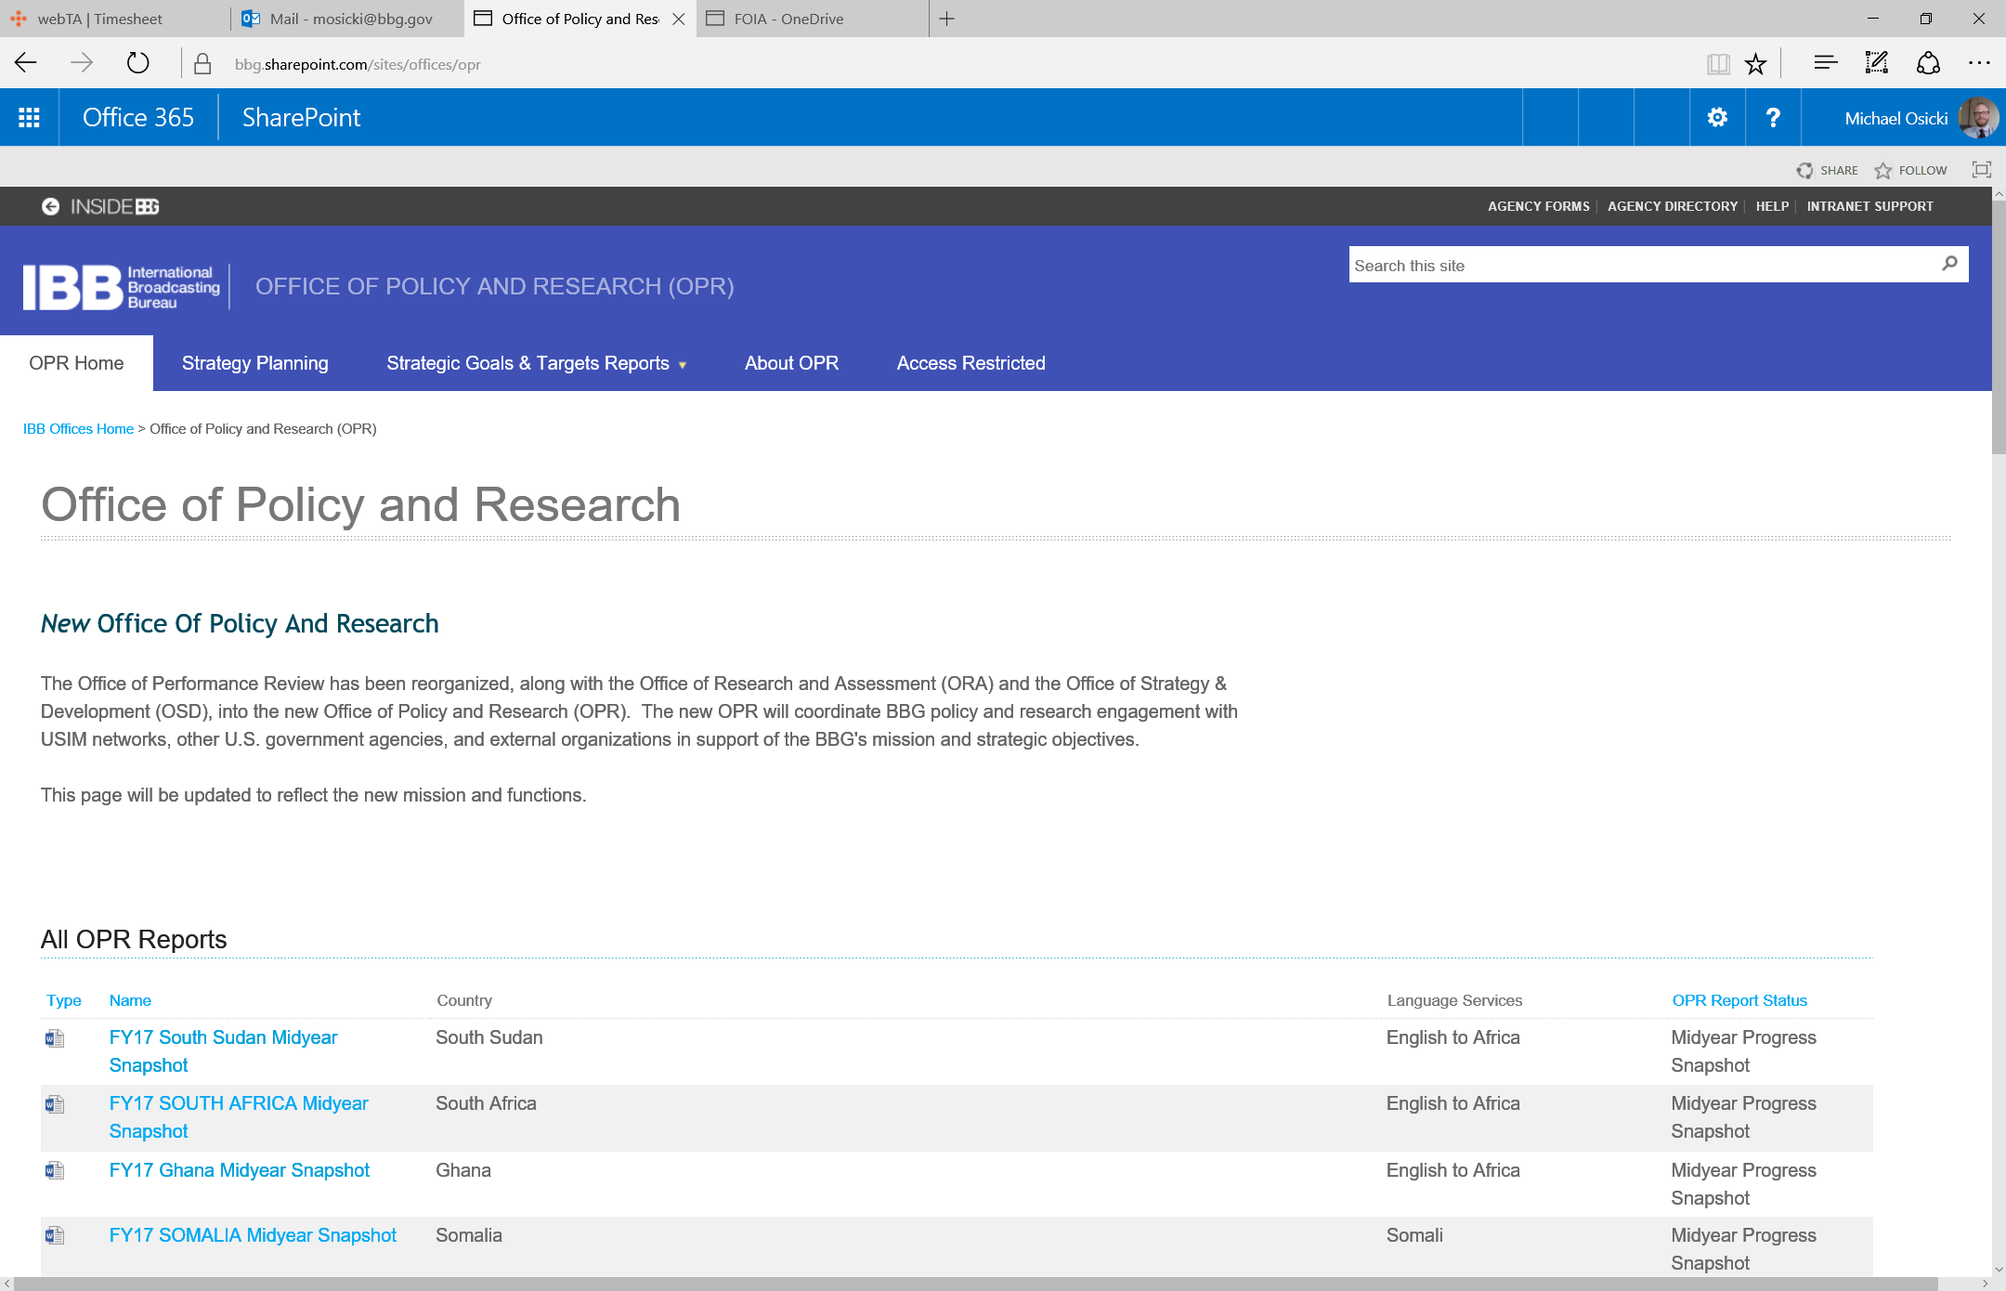Click the INSIDE BBG back arrow
Viewport: 2006px width, 1291px height.
coord(50,206)
